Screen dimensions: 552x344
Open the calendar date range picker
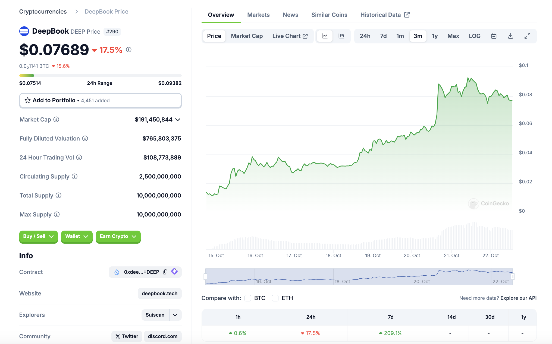pyautogui.click(x=494, y=36)
